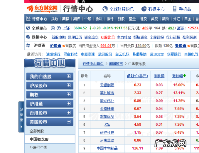Open red AH股比价 link
This screenshot has height=153, width=199.
108,37
